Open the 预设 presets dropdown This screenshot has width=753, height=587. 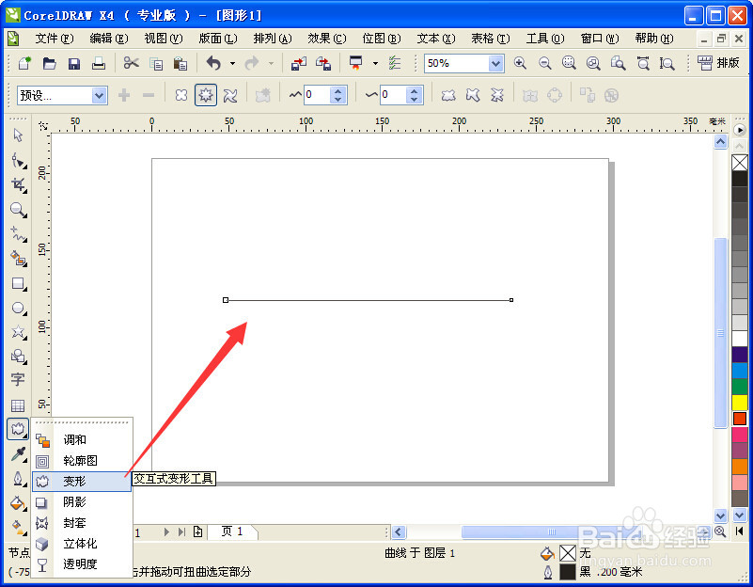point(100,96)
